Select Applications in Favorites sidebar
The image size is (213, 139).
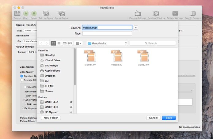50,71
